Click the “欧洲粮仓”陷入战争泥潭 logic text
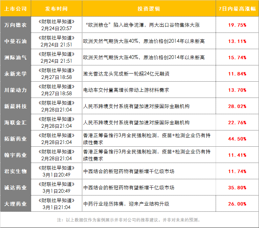This screenshot has height=228, width=259. pyautogui.click(x=142, y=25)
